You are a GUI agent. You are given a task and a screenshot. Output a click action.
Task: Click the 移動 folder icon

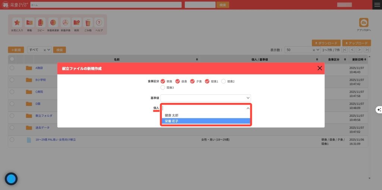(x=29, y=22)
